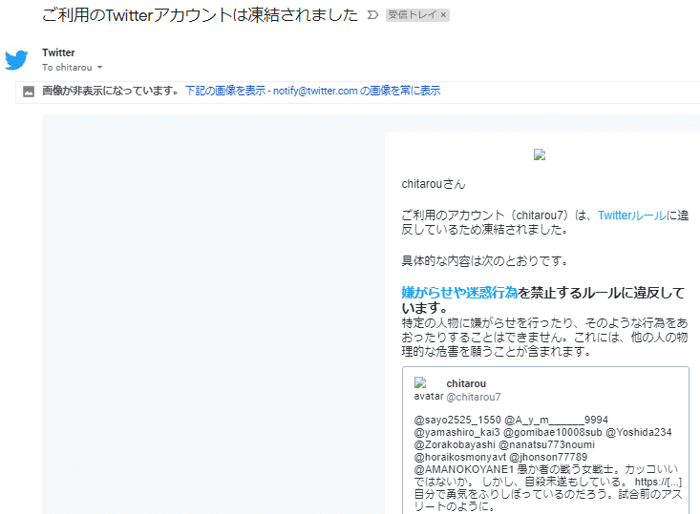Click the Twitter bird sender avatar
The width and height of the screenshot is (700, 514).
(x=16, y=60)
